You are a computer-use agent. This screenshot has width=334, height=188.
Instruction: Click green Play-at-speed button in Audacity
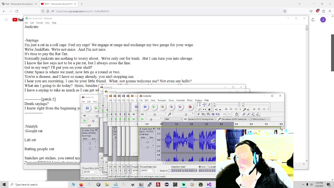142,119
